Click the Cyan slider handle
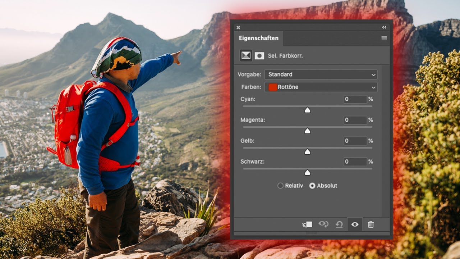 307,110
